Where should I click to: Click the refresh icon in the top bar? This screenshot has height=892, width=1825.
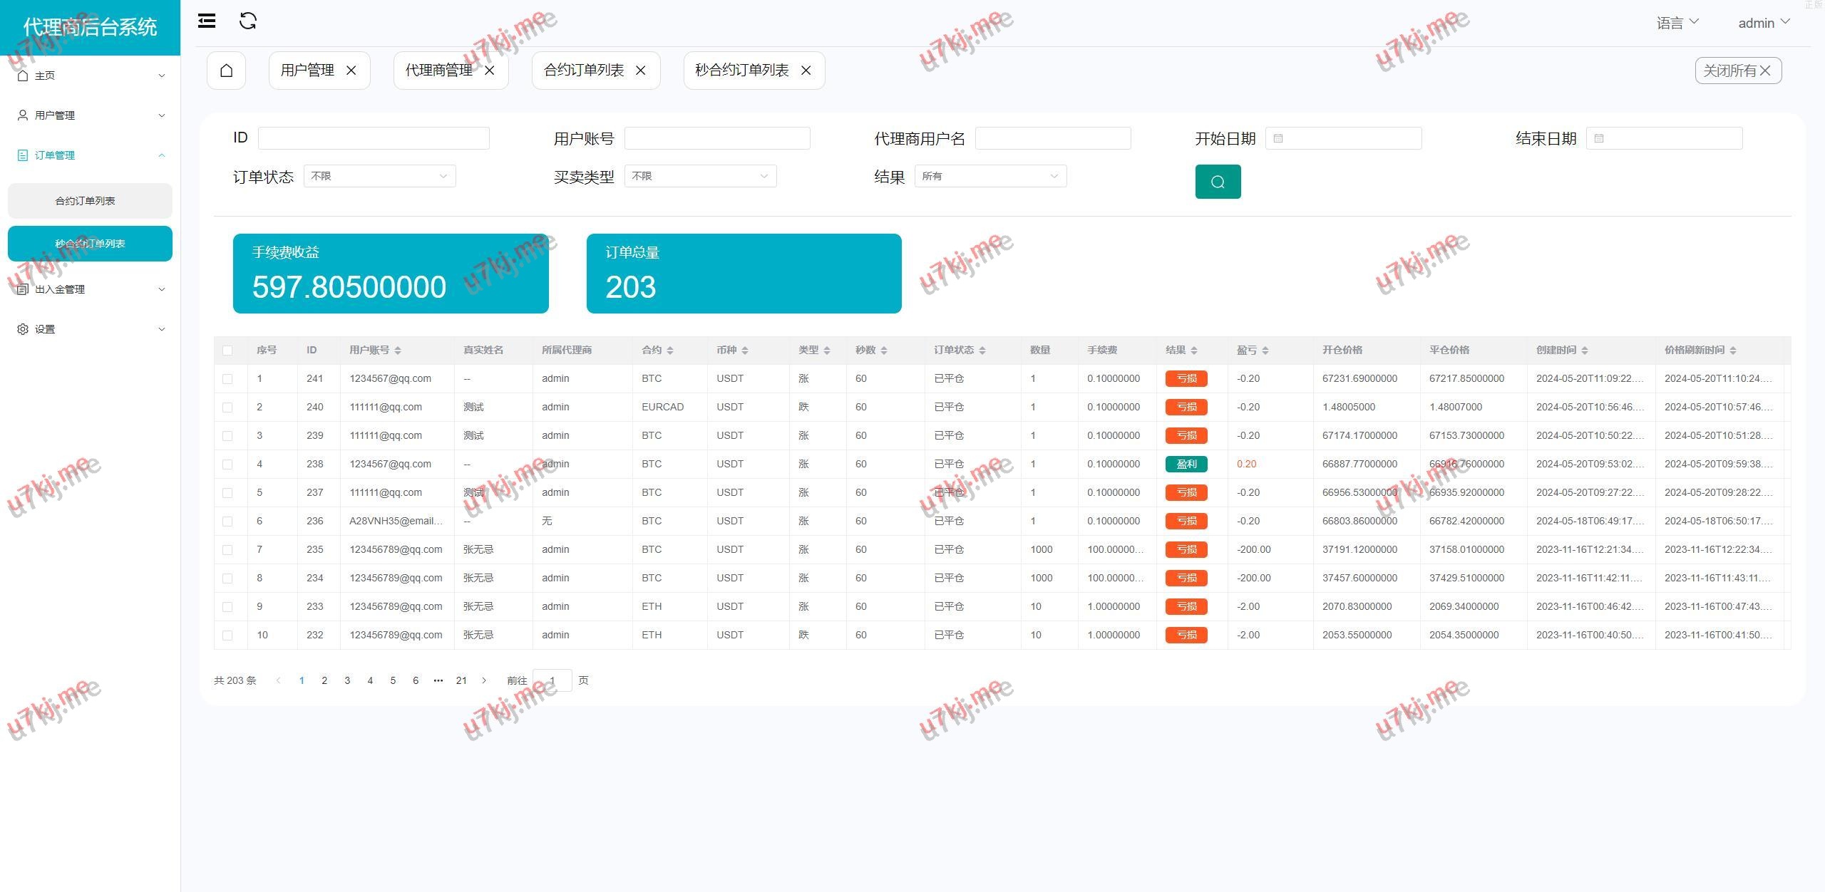tap(247, 21)
